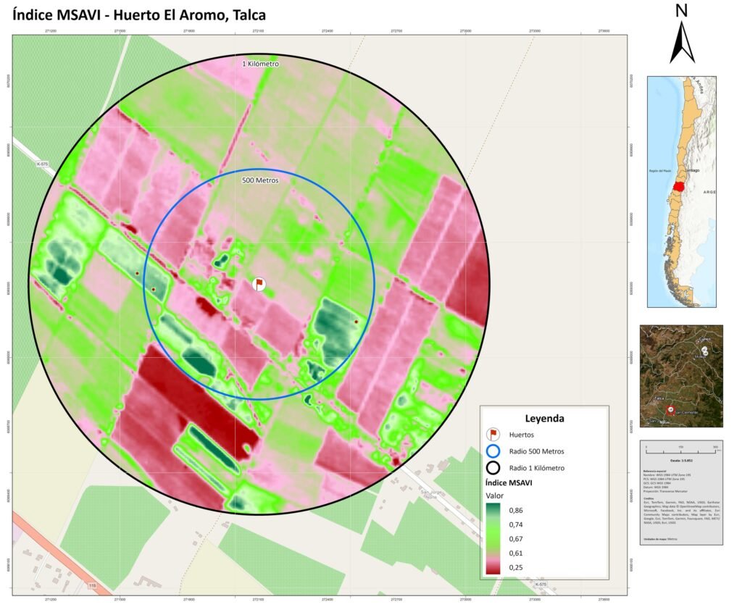
Task: Click the '500 Metros' label on the map
Action: 260,179
